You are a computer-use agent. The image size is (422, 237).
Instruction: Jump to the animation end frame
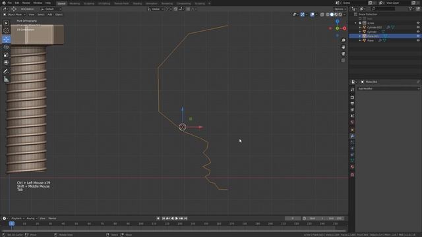(186, 219)
